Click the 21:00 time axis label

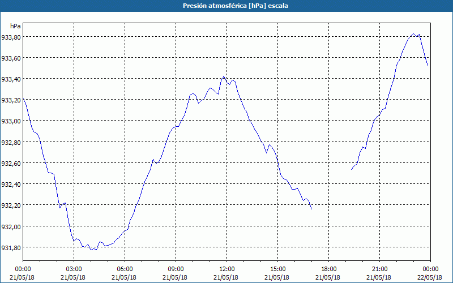(x=379, y=269)
